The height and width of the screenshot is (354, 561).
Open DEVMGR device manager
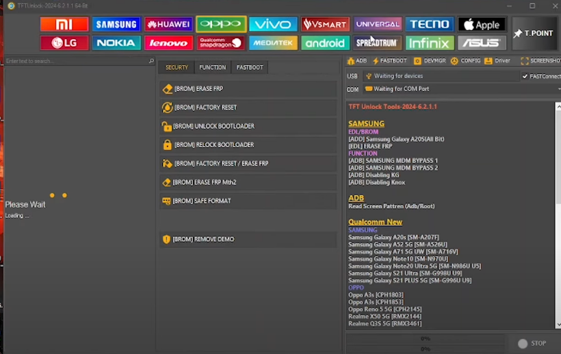click(x=430, y=61)
